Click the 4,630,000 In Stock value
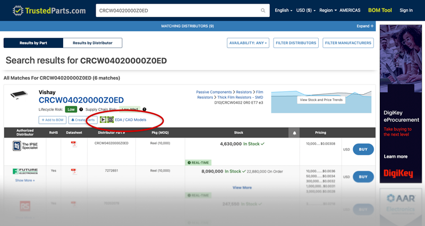 pos(242,144)
